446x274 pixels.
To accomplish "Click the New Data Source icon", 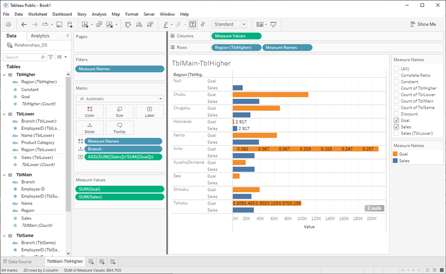I will click(70, 25).
